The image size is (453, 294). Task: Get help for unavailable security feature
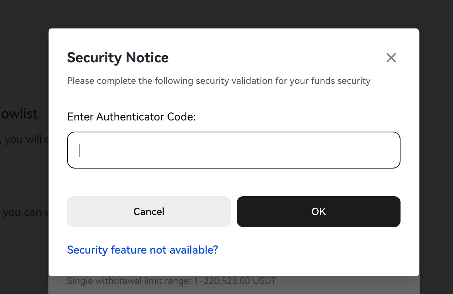[x=142, y=250]
